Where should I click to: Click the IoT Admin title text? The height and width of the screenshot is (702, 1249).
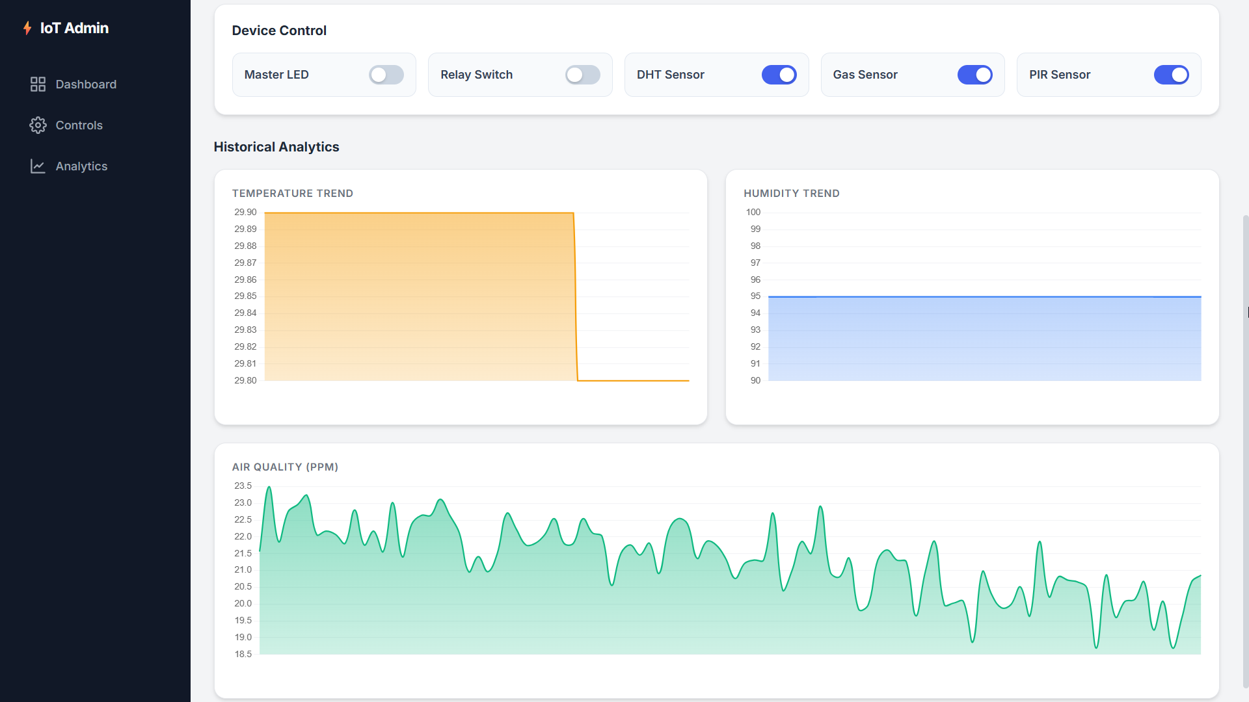(x=74, y=28)
